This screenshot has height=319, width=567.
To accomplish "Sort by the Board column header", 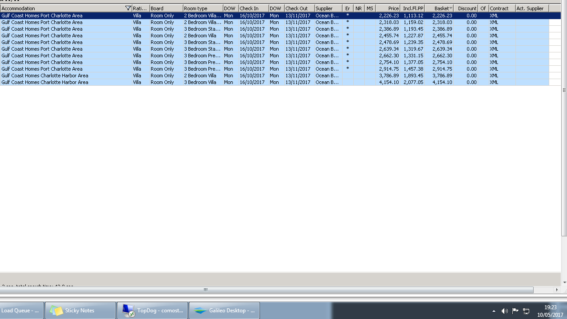I will click(x=166, y=8).
